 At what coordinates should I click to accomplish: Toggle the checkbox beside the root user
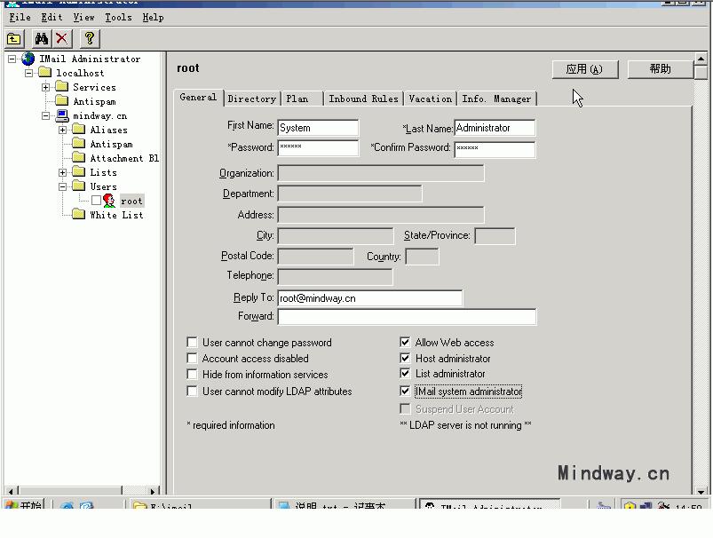[x=96, y=201]
